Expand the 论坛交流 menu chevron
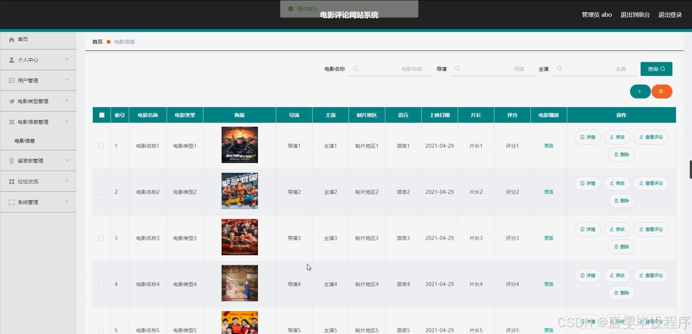 [67, 181]
